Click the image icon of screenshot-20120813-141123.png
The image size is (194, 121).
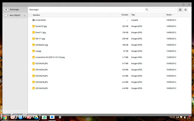(x=34, y=57)
